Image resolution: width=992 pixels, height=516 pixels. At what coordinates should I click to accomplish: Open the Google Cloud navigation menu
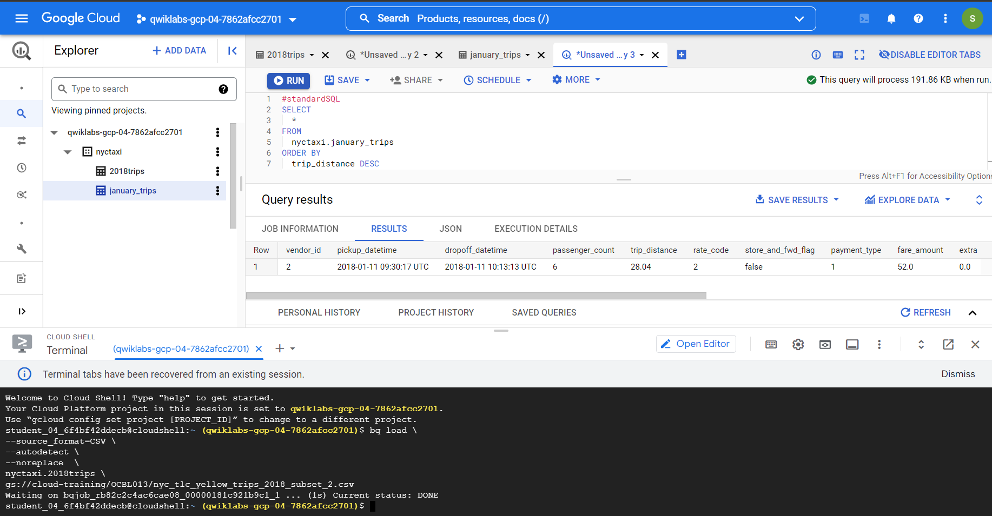[22, 19]
